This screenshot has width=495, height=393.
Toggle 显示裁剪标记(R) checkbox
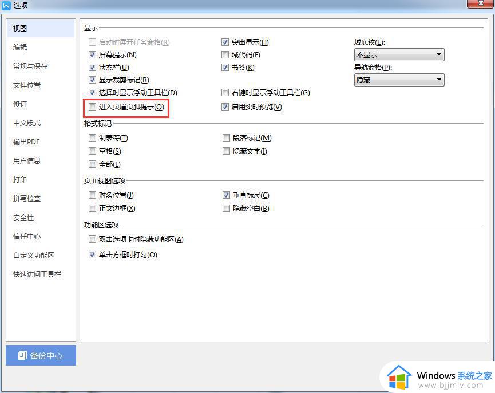[x=92, y=80]
